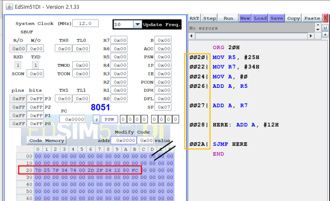Screen dimensions: 330x201
Task: Click the R7 register field
Action: tap(119, 40)
